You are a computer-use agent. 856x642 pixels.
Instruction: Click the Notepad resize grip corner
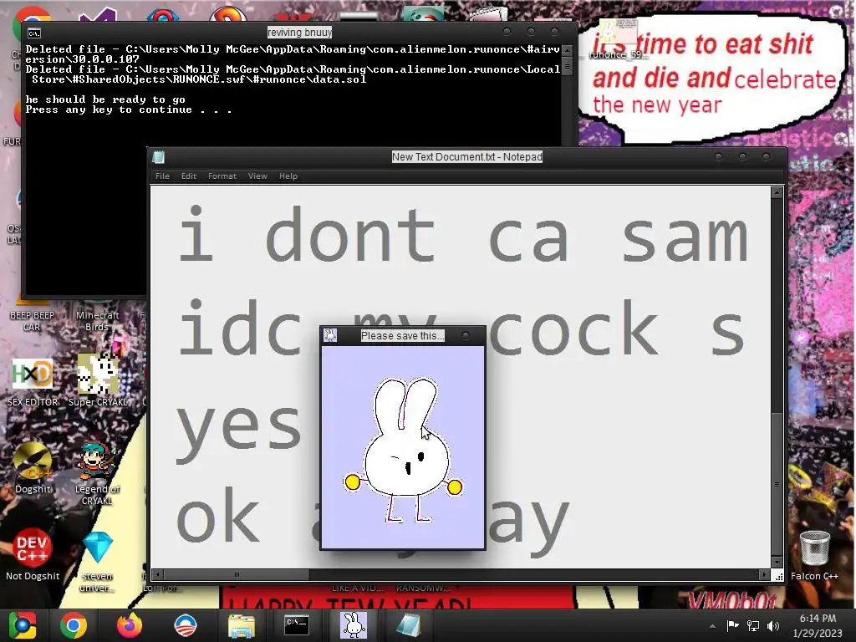tap(778, 575)
